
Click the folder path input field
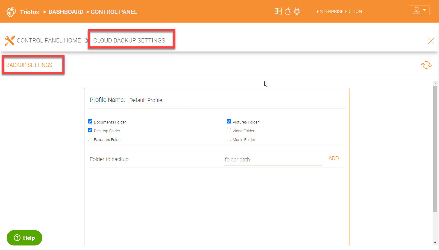click(273, 160)
